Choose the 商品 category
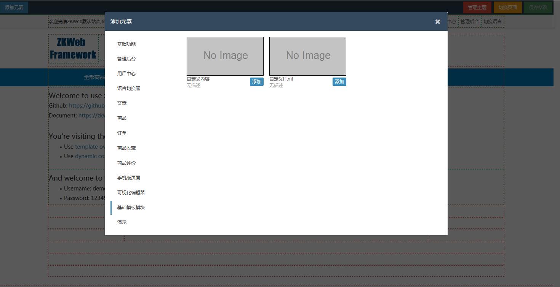The image size is (560, 287). click(122, 118)
